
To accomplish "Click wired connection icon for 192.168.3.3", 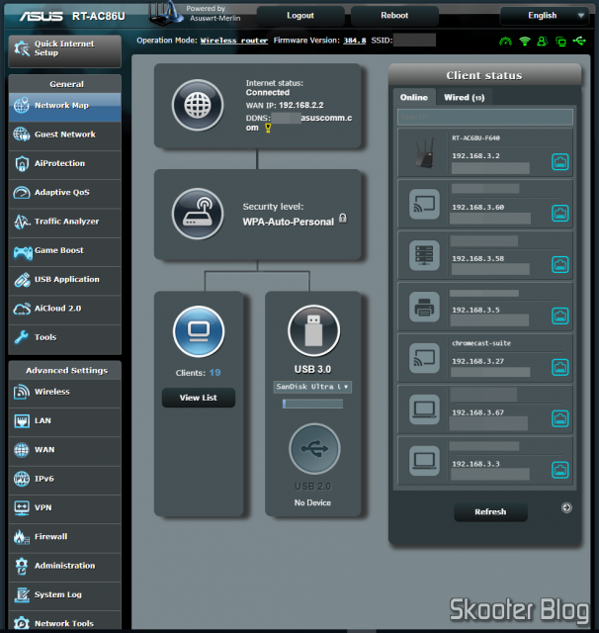I will 560,470.
